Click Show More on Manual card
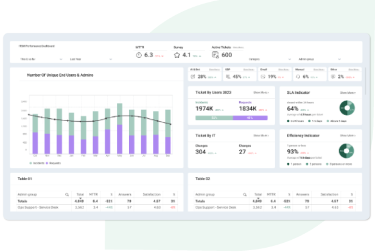This screenshot has height=252, width=375. coord(319,69)
